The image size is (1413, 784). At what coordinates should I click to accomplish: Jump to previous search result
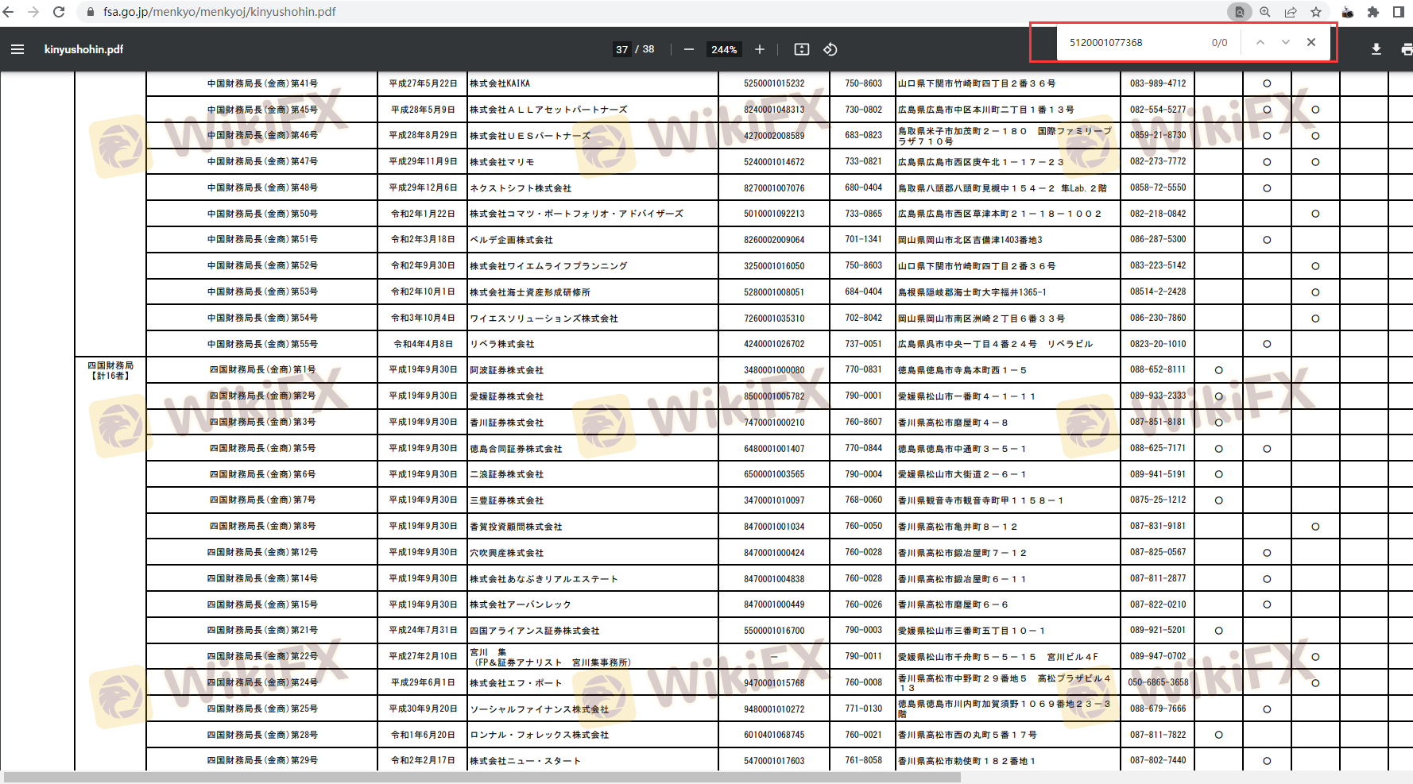pos(1260,42)
